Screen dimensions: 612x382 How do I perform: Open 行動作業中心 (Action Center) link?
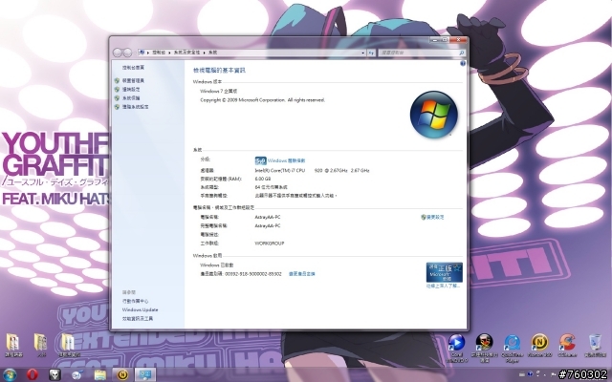[135, 301]
